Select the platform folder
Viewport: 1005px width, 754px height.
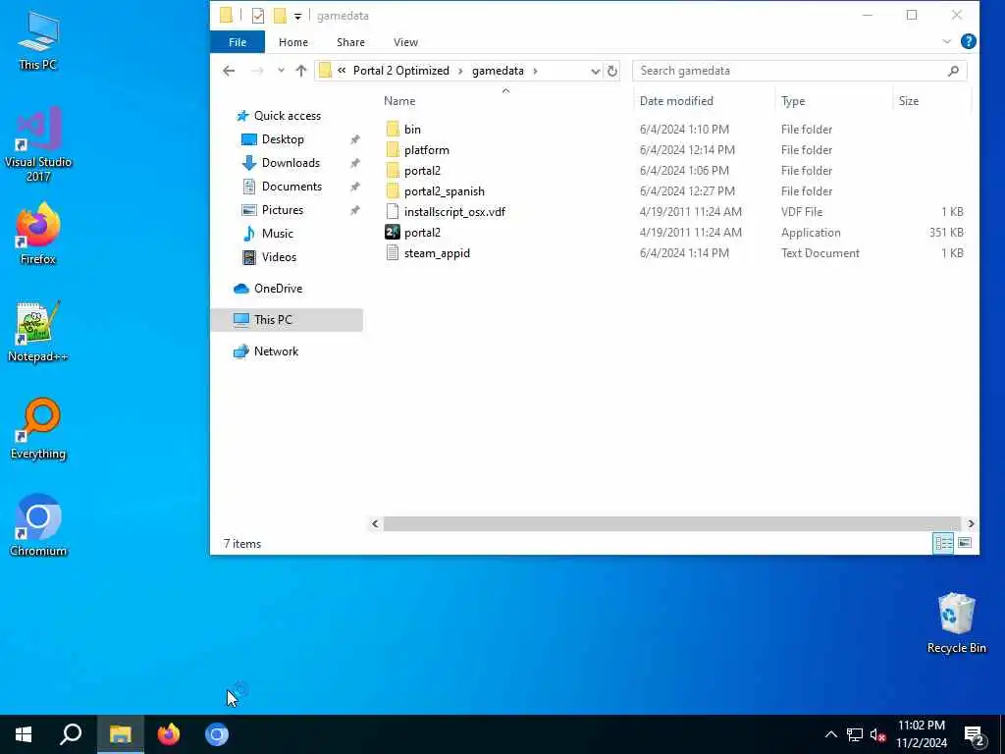point(426,150)
